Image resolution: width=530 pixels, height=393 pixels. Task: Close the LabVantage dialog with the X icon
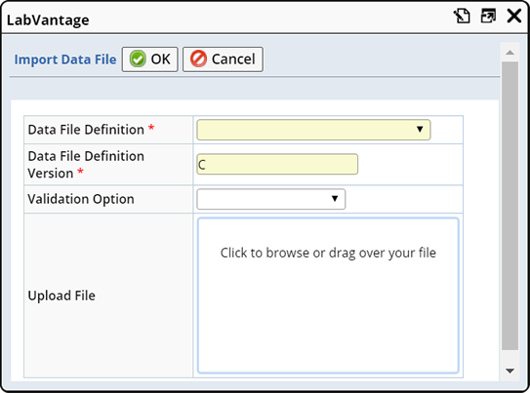(514, 16)
